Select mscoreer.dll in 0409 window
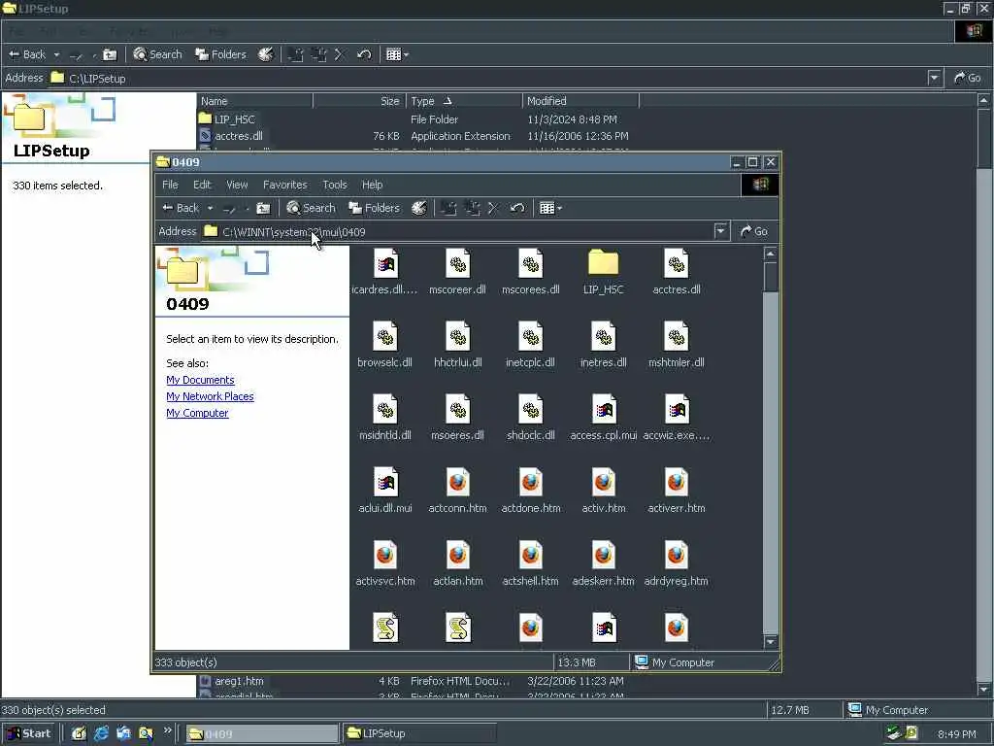Viewport: 994px width, 746px height. pos(457,272)
